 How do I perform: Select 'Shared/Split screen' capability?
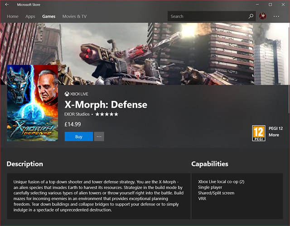click(x=216, y=193)
